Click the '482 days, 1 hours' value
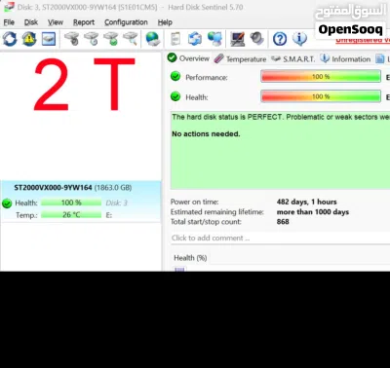 click(x=307, y=202)
